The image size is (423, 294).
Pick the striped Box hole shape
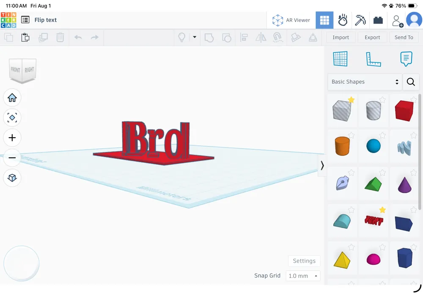pos(342,111)
